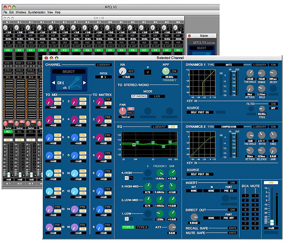The image size is (285, 243).
Task: Toggle the INSERT ON button
Action: pyautogui.click(x=232, y=183)
